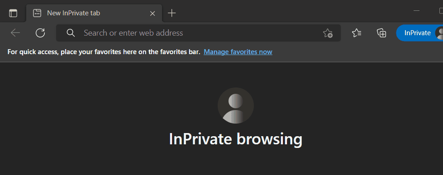Click the favorites bar hint text

pyautogui.click(x=104, y=52)
